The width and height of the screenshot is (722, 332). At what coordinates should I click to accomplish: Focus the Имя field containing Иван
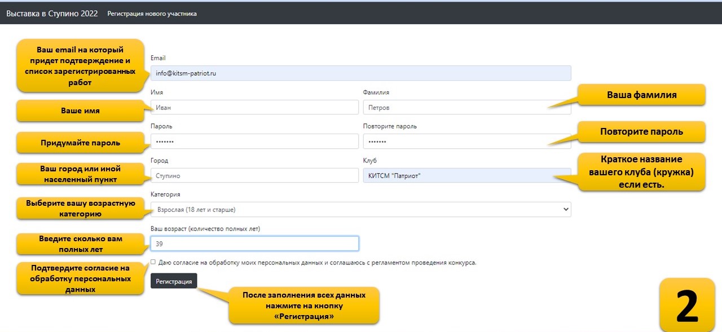click(x=254, y=107)
